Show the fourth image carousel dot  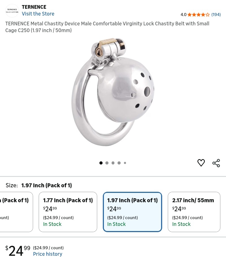click(x=119, y=163)
